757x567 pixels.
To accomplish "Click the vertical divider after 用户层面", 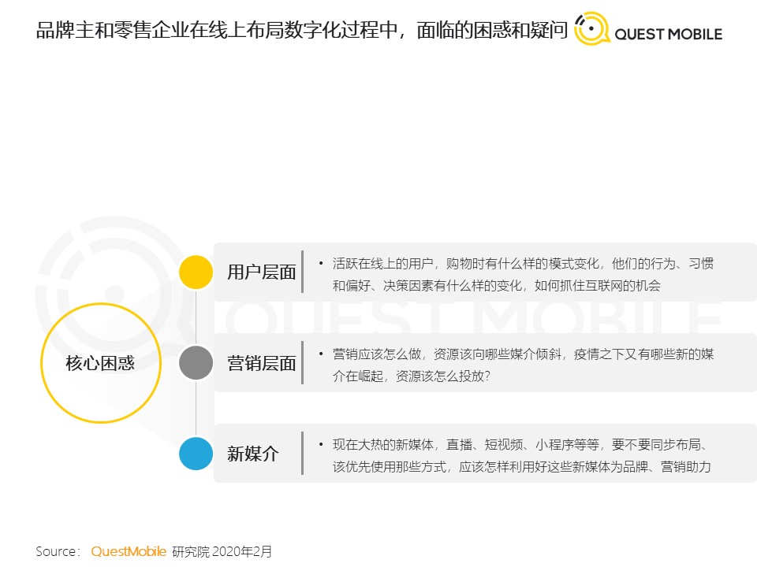I will [302, 272].
